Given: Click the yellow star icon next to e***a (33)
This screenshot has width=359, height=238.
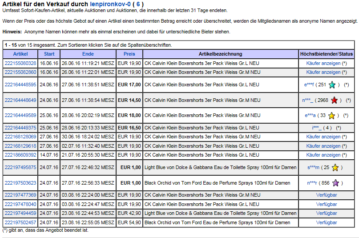Looking at the screenshot, I should [x=331, y=116].
